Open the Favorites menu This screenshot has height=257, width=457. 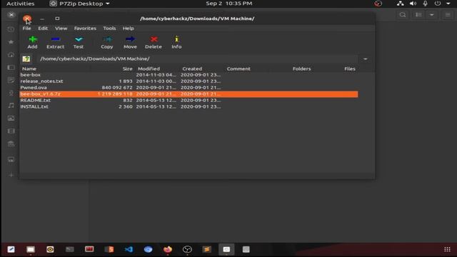click(x=85, y=29)
